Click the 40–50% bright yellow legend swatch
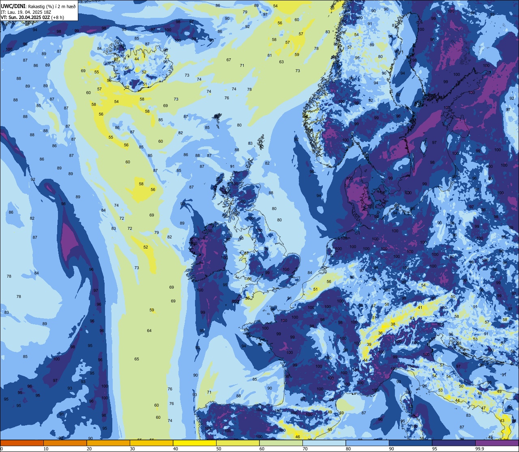This screenshot has height=452, width=519. (x=195, y=443)
